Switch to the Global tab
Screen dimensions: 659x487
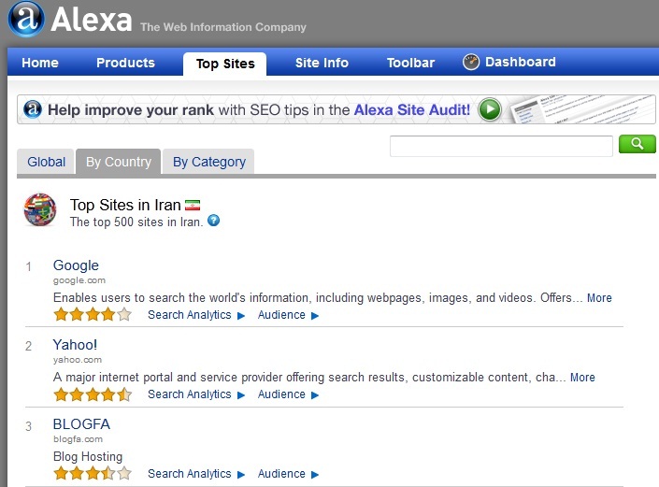coord(46,162)
